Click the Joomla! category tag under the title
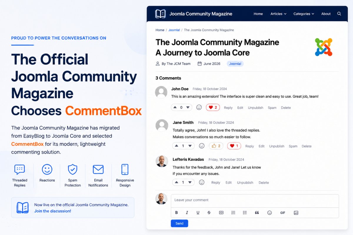The image size is (353, 235). click(235, 64)
